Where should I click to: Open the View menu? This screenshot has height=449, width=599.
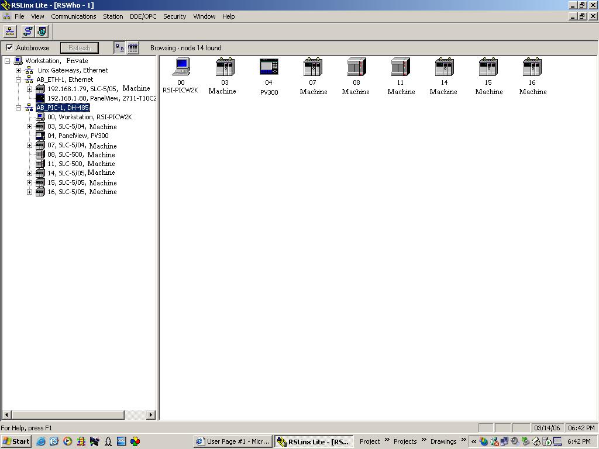37,16
